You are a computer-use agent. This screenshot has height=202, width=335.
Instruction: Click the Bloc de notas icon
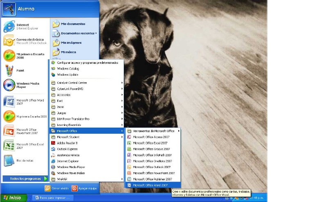[9, 160]
